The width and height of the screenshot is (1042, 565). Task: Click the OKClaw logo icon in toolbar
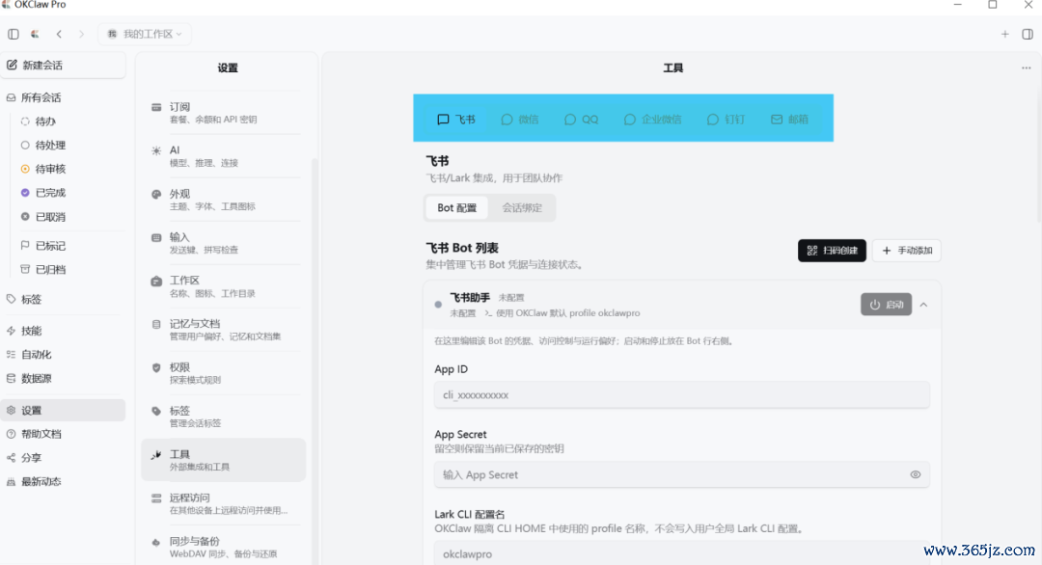pos(35,34)
